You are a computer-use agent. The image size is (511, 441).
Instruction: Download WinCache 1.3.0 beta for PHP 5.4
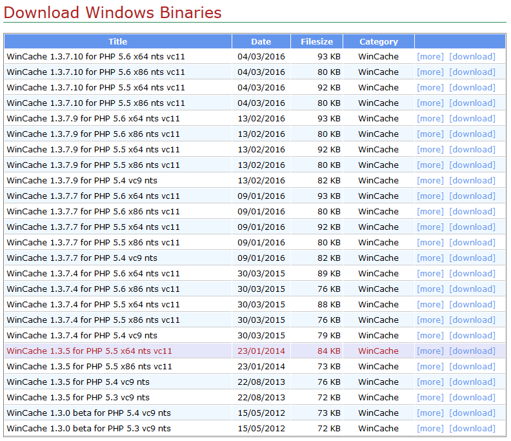pyautogui.click(x=472, y=413)
